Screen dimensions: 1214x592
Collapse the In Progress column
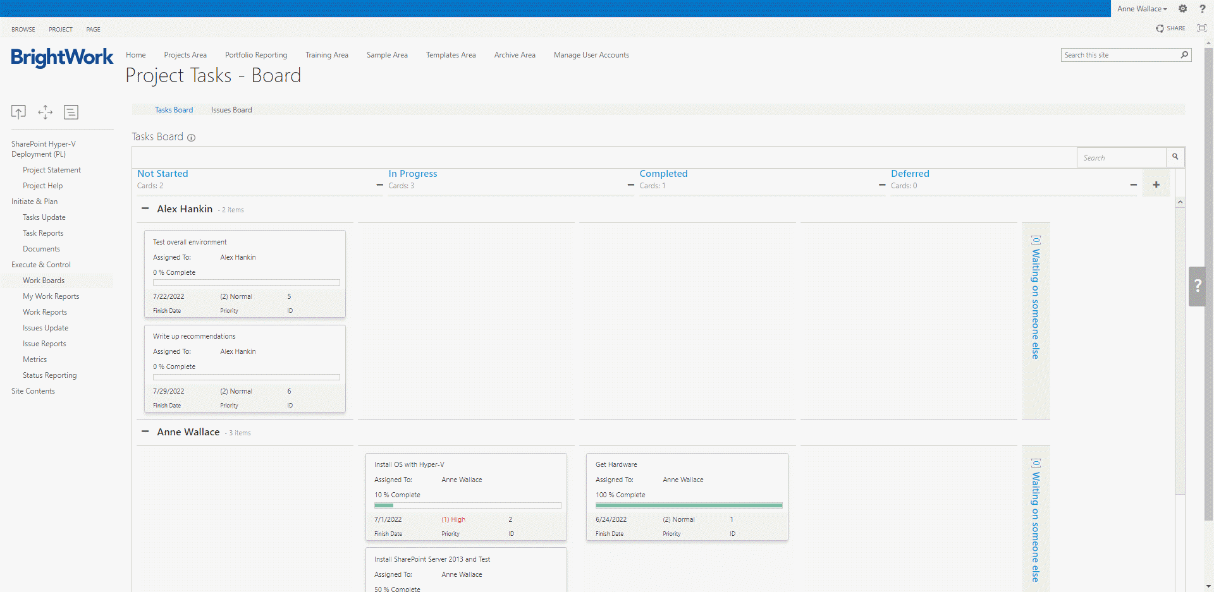[x=630, y=185]
